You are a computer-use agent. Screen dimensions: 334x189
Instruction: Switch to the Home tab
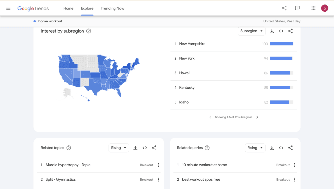click(68, 8)
